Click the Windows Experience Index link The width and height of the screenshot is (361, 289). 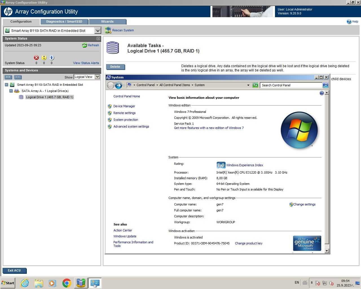245,165
